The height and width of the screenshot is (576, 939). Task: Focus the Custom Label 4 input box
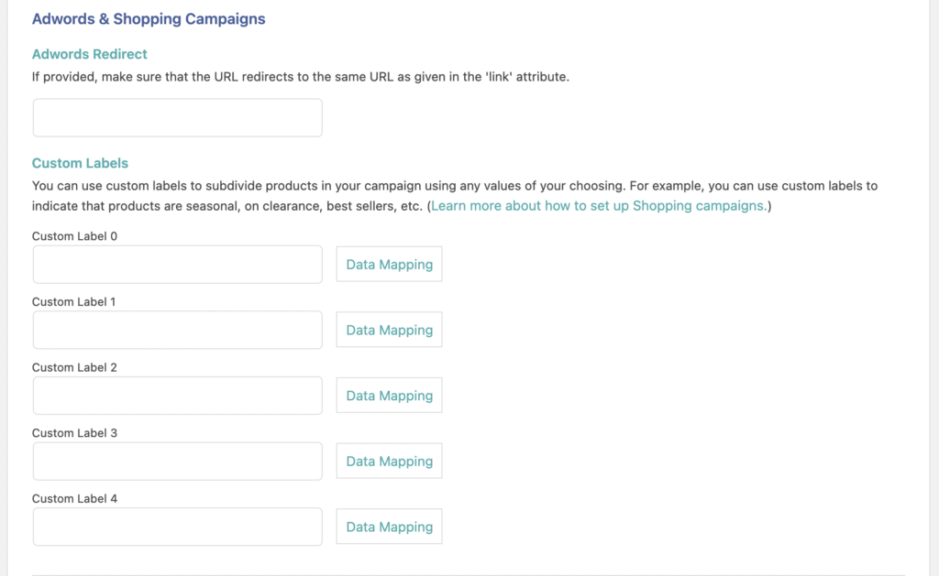(x=177, y=526)
